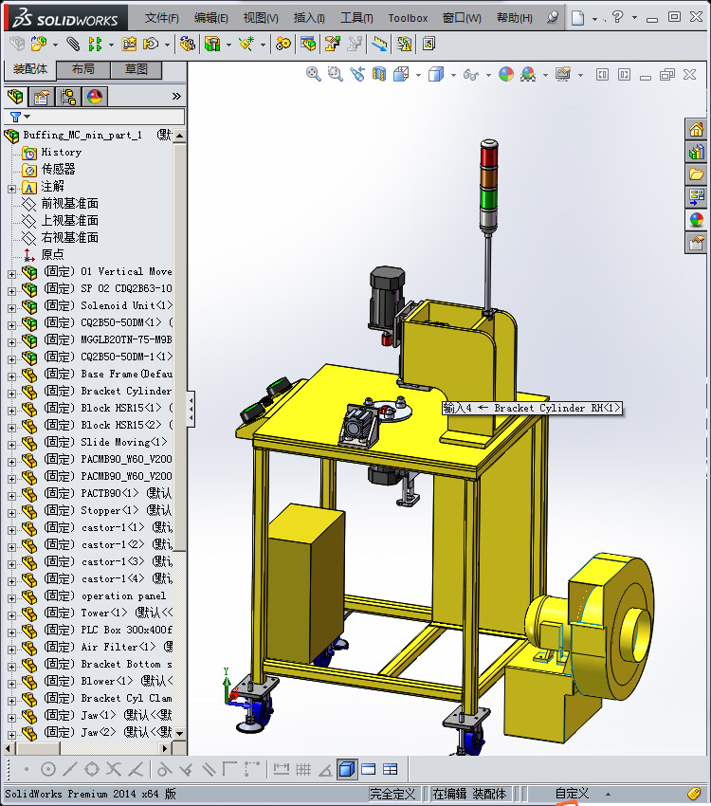The width and height of the screenshot is (711, 806).
Task: Expand the Slide Moving<1> component
Action: pos(11,445)
